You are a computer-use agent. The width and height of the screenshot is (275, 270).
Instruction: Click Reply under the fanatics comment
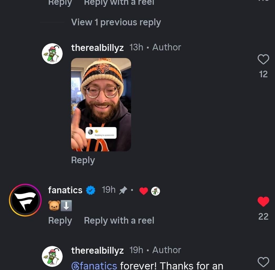point(60,221)
